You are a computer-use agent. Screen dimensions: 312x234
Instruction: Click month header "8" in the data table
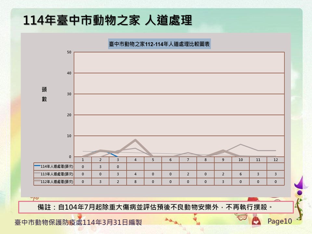click(205, 160)
